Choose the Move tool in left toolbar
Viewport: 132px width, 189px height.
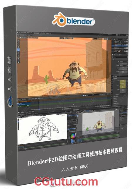pos(18,47)
